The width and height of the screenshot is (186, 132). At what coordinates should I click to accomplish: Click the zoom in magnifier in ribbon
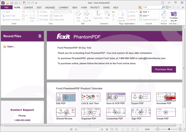point(71,12)
